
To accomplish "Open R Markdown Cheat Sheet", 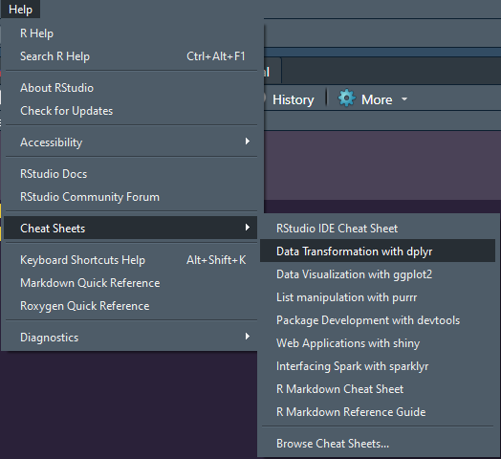I will tap(378, 389).
